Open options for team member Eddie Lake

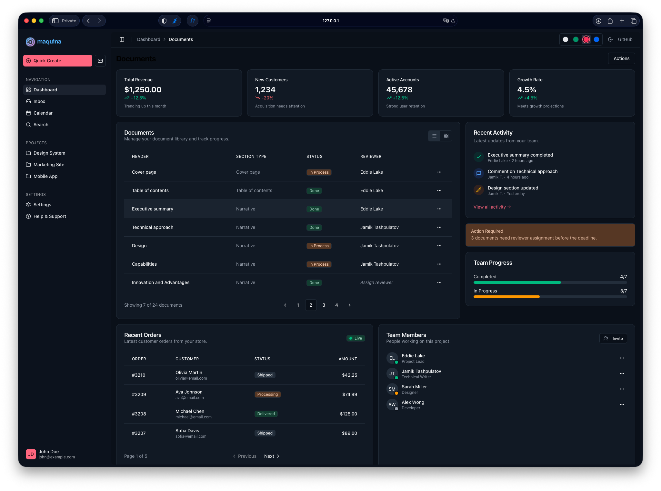[622, 358]
